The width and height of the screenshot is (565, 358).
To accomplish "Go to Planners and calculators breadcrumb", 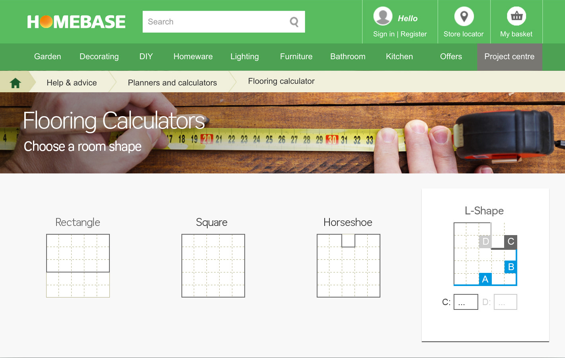I will [172, 83].
